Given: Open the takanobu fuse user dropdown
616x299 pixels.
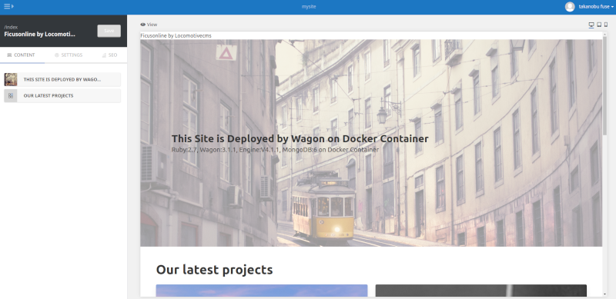Looking at the screenshot, I should click(595, 7).
